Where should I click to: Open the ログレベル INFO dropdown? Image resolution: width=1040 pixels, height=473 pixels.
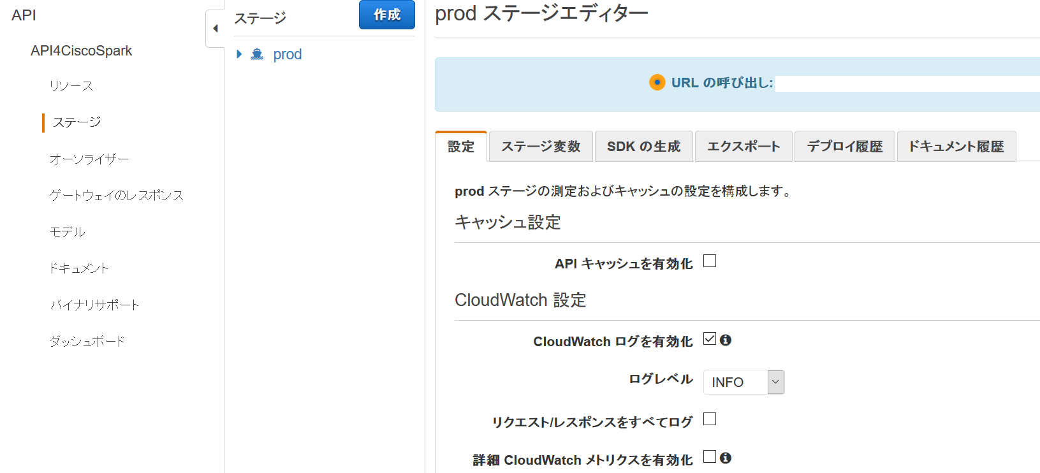pos(743,382)
